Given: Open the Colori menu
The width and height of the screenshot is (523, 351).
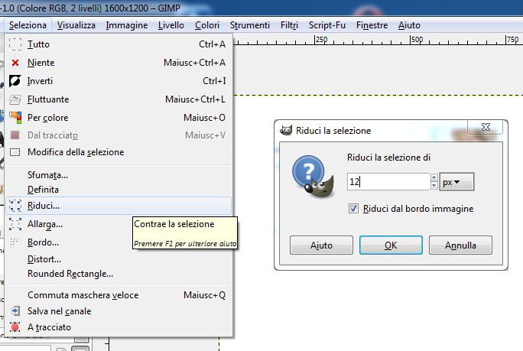Looking at the screenshot, I should [207, 25].
